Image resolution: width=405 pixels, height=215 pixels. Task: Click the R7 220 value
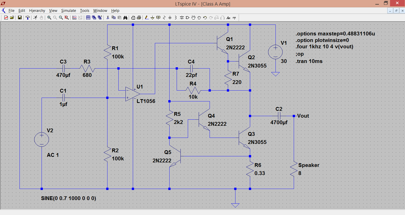(x=237, y=82)
